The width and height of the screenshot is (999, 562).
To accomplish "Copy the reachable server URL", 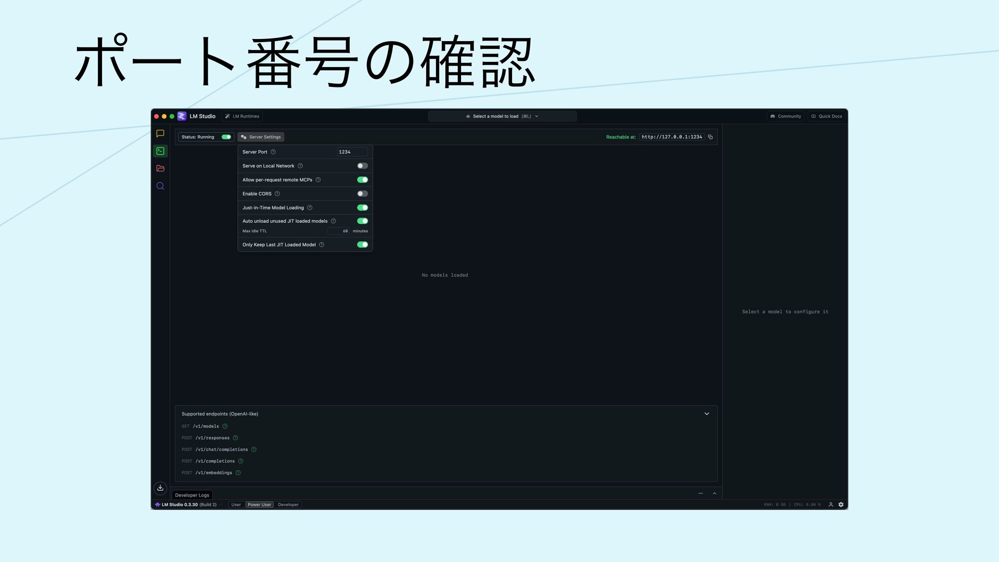I will 710,137.
